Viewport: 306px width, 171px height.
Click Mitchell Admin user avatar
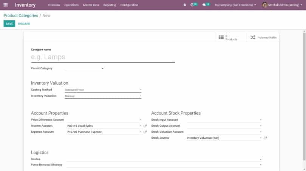[264, 5]
